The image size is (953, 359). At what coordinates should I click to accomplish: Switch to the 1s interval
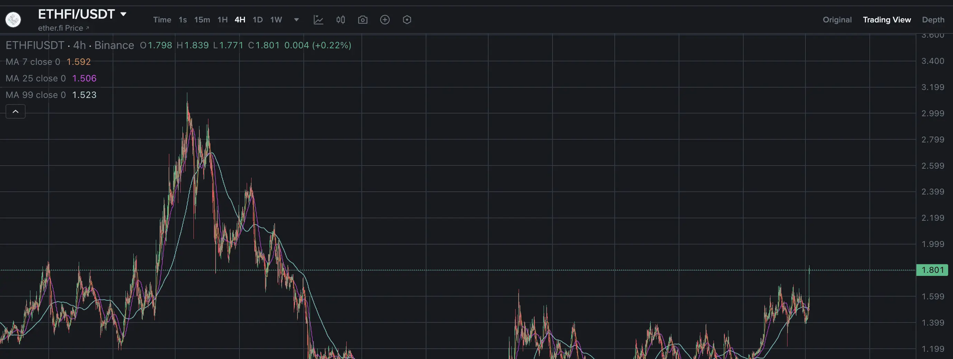point(183,20)
